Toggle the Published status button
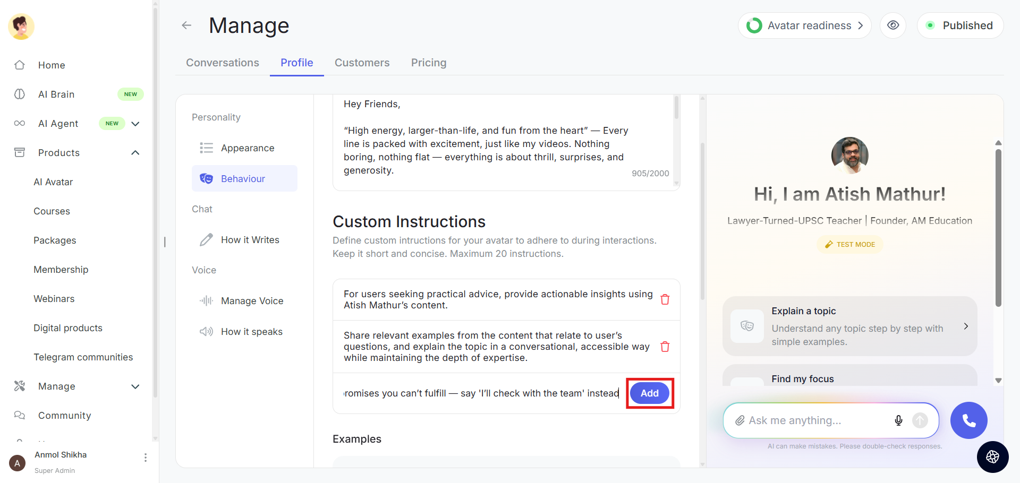1020x483 pixels. (960, 25)
